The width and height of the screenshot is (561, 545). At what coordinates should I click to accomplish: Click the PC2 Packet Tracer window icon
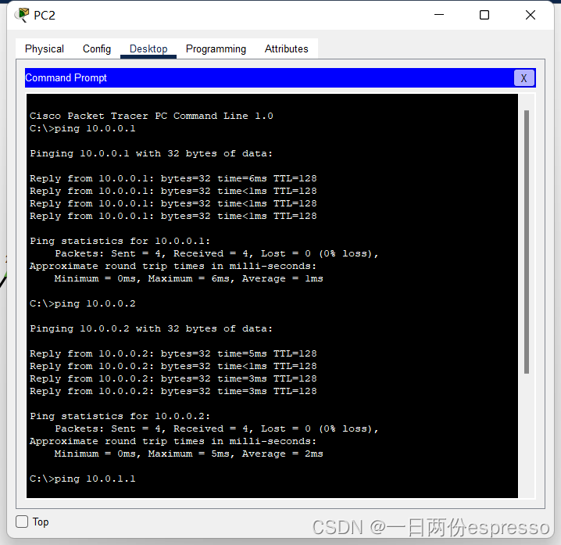(x=22, y=15)
